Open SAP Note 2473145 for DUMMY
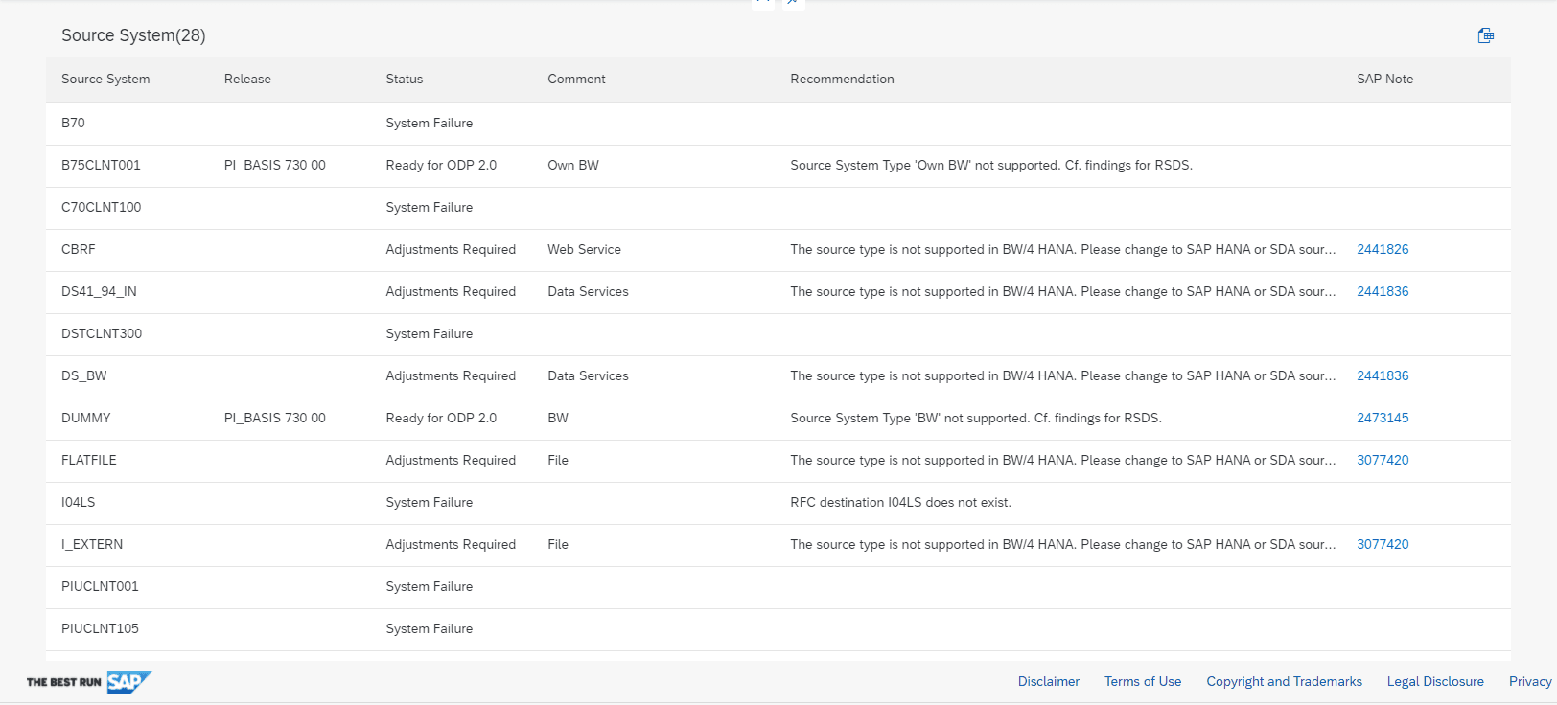The width and height of the screenshot is (1557, 705). coord(1382,418)
